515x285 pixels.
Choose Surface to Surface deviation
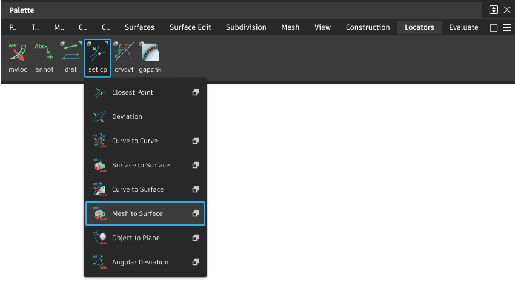(141, 166)
